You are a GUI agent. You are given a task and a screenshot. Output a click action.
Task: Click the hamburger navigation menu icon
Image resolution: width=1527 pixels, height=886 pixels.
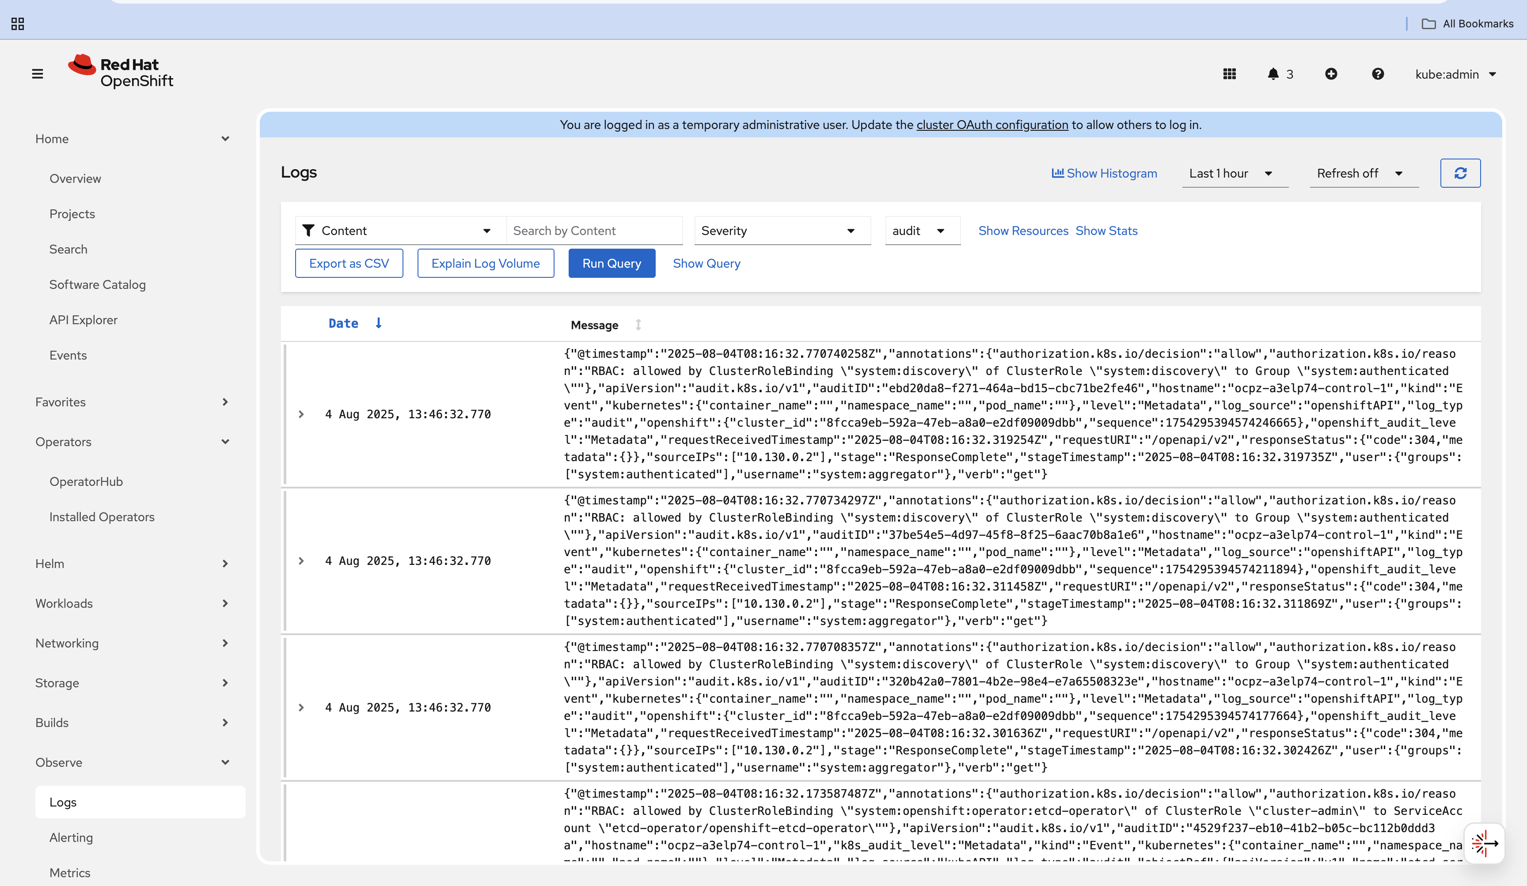coord(38,74)
